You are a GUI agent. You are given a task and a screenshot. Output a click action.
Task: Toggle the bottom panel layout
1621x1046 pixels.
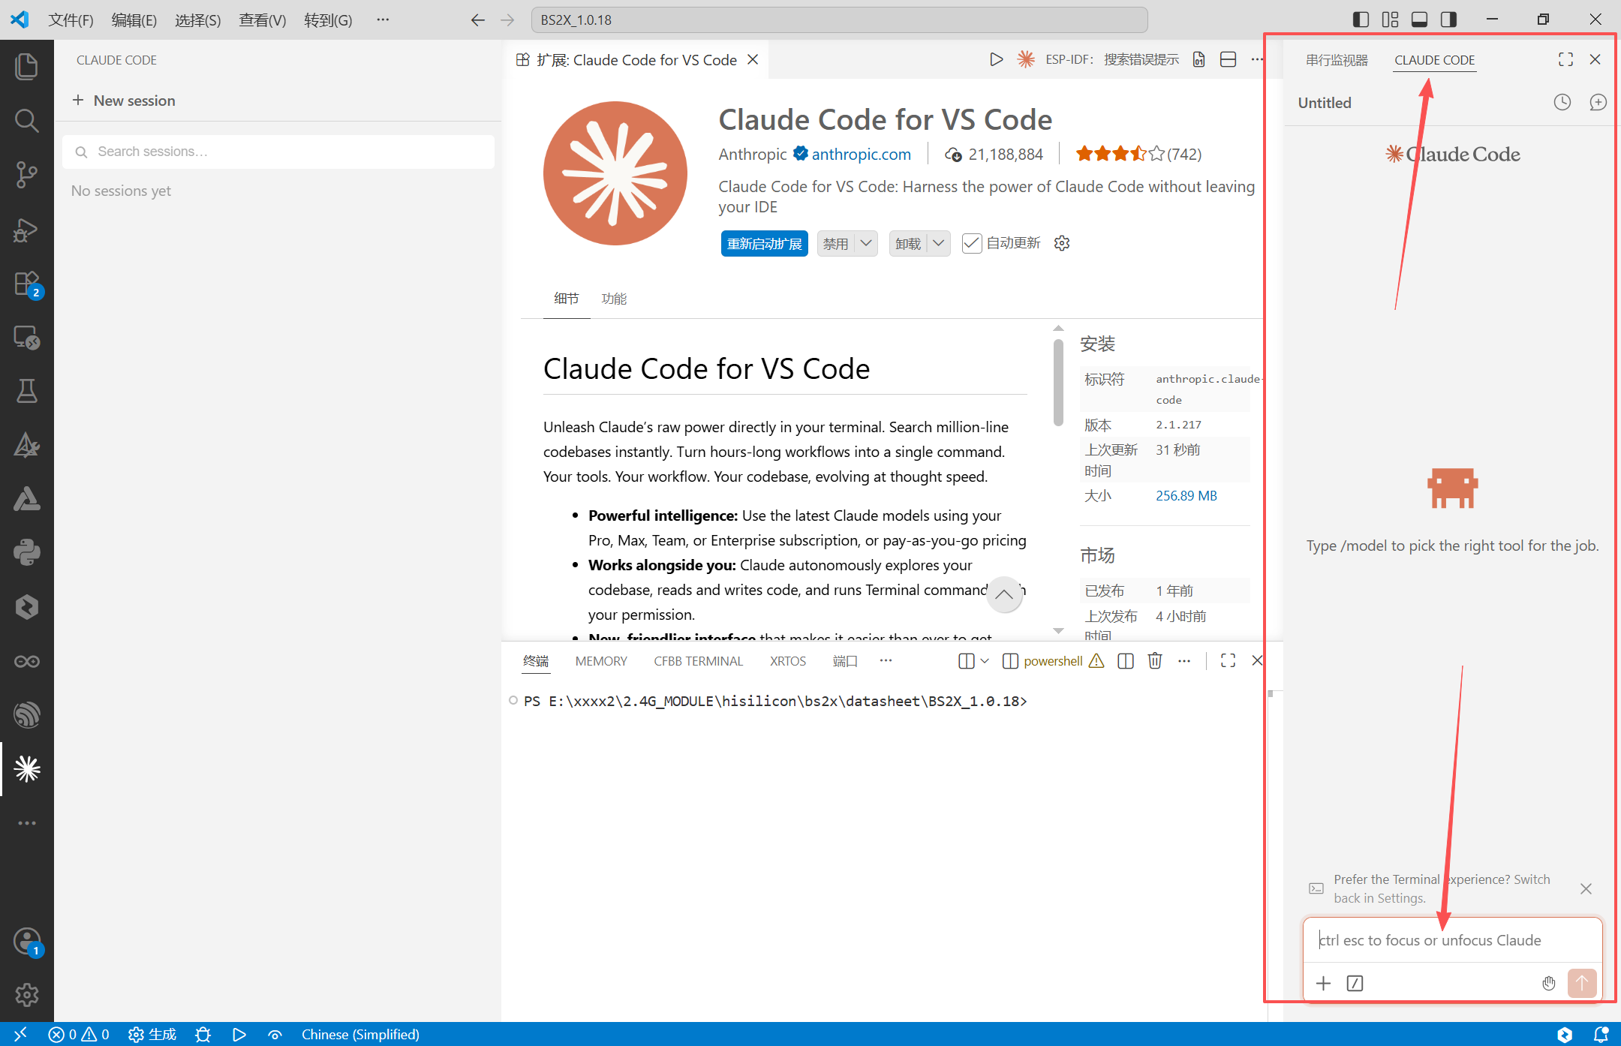click(x=1419, y=20)
